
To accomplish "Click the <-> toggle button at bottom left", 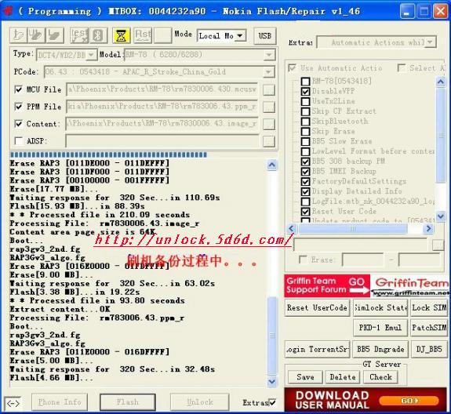I will point(13,403).
